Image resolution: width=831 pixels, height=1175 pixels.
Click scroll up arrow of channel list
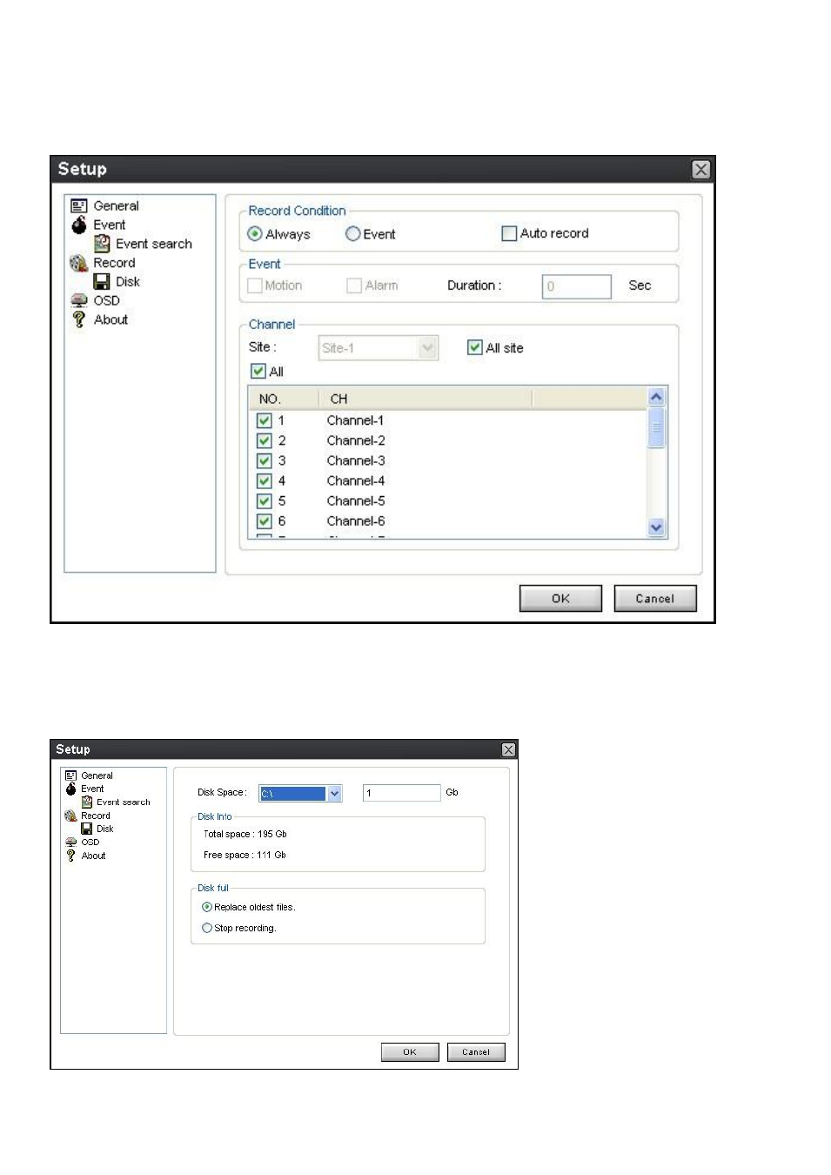(657, 398)
